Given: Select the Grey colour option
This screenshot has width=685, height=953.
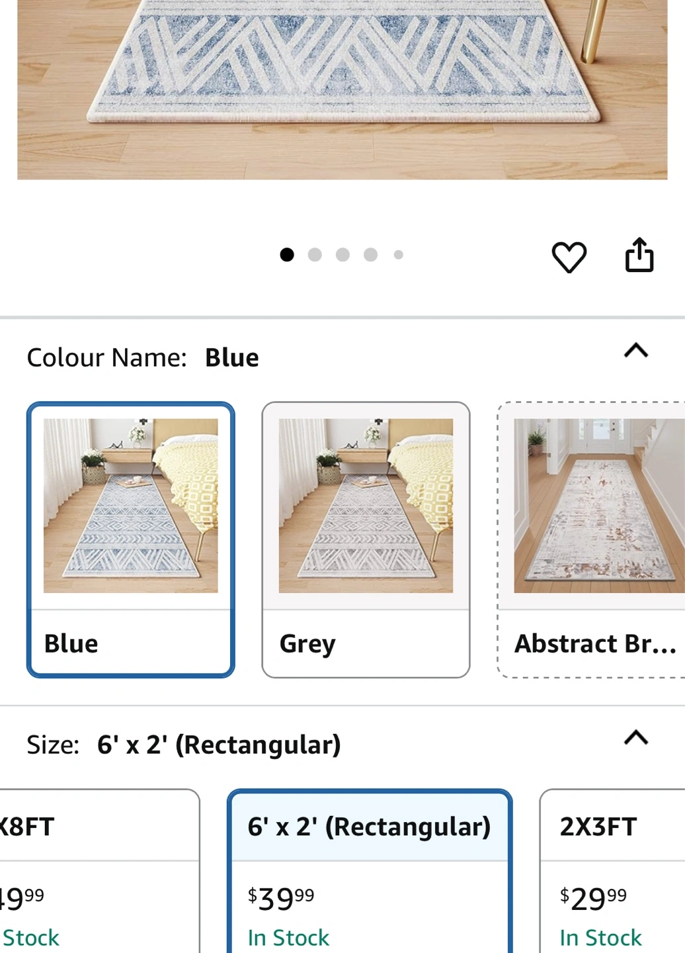Looking at the screenshot, I should (366, 539).
